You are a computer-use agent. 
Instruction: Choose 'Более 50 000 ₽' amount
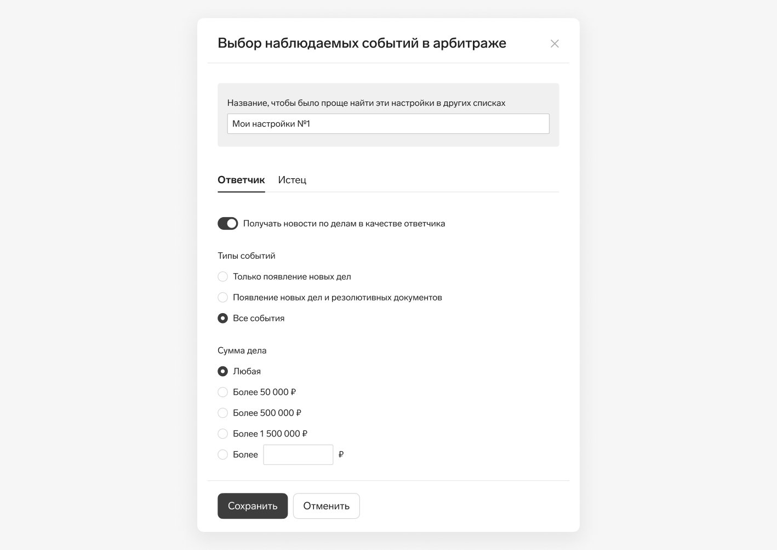click(x=222, y=393)
